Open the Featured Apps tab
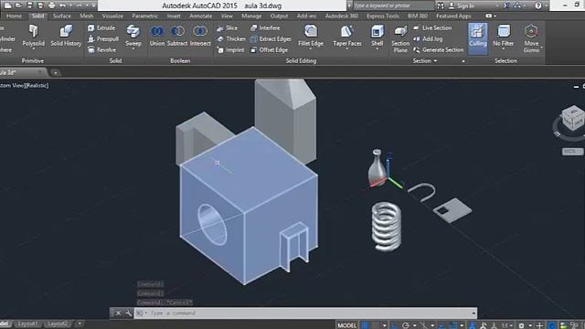This screenshot has height=329, width=585. pos(453,16)
